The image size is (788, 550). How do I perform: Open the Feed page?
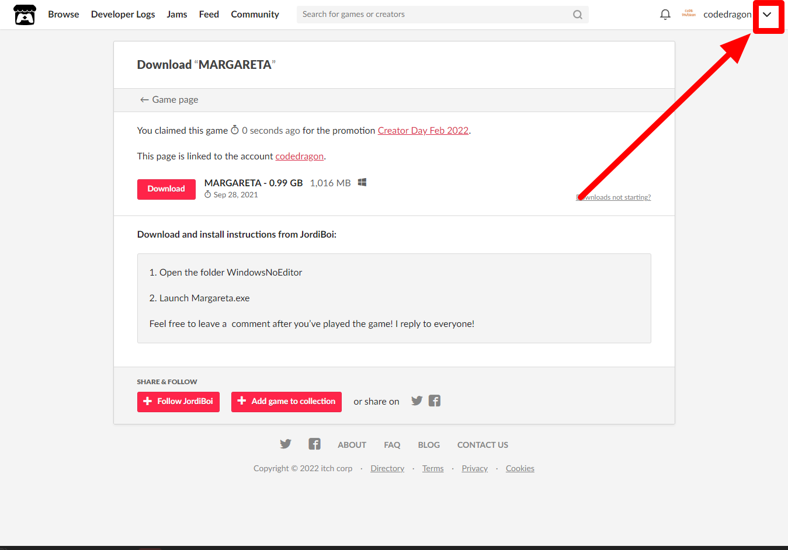[209, 15]
